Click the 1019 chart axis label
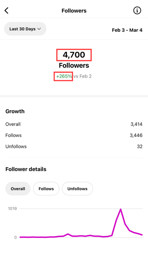Screen dimensions: 148x264 click(x=13, y=209)
